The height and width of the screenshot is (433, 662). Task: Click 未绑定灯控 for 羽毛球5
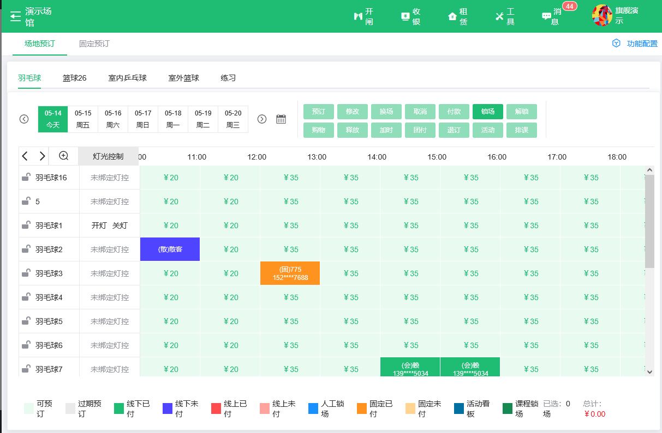(110, 321)
